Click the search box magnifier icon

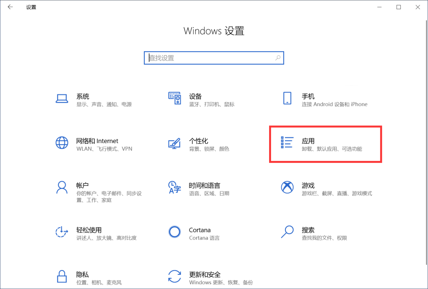click(x=278, y=58)
